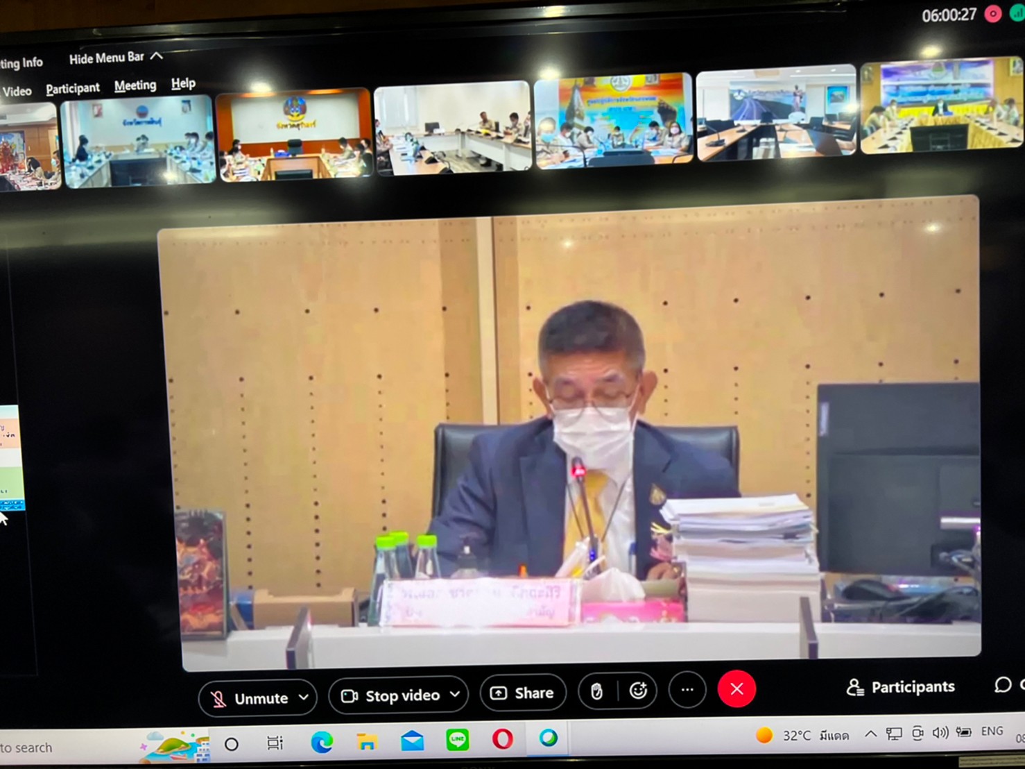The height and width of the screenshot is (769, 1025).
Task: Open the meeting Chat bubble
Action: point(1004,685)
